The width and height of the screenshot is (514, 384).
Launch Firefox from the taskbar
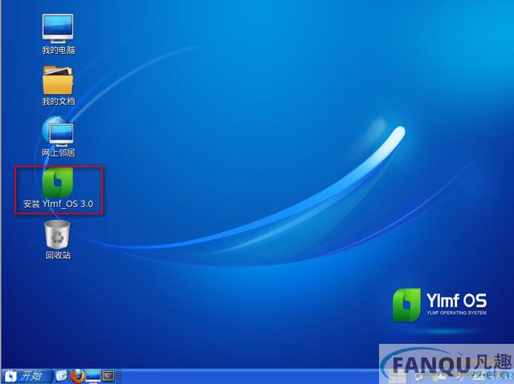point(77,376)
